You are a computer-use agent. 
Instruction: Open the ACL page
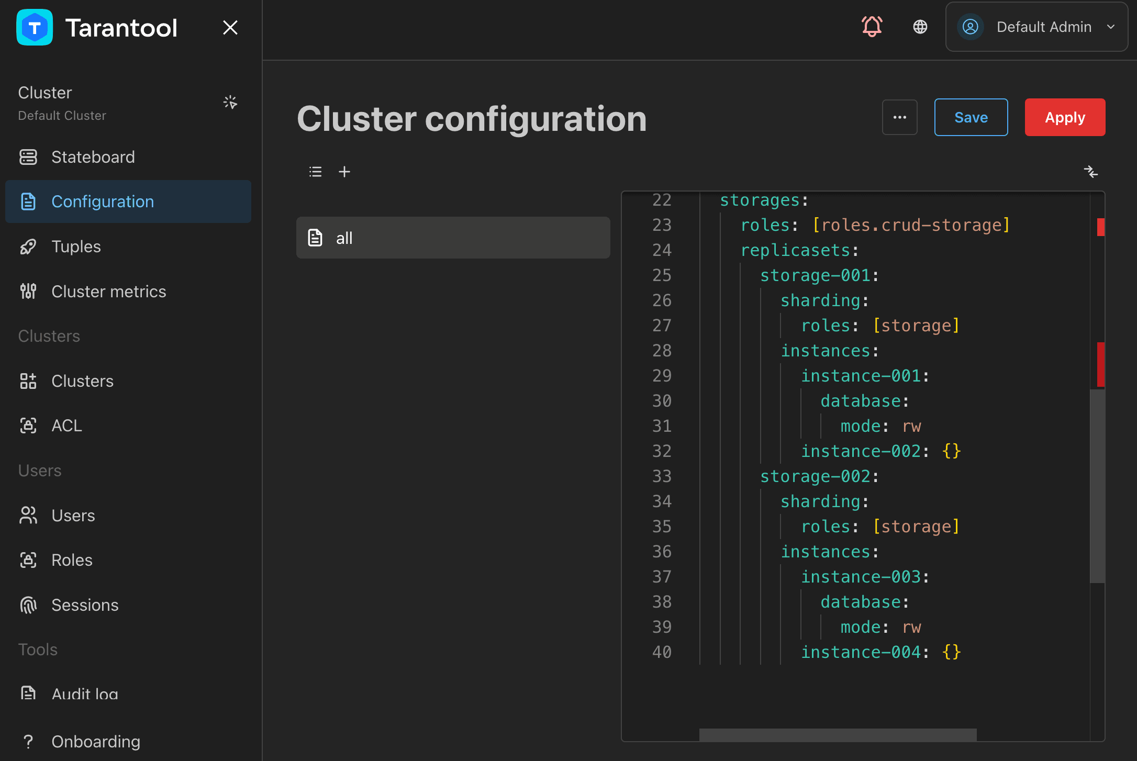128,426
